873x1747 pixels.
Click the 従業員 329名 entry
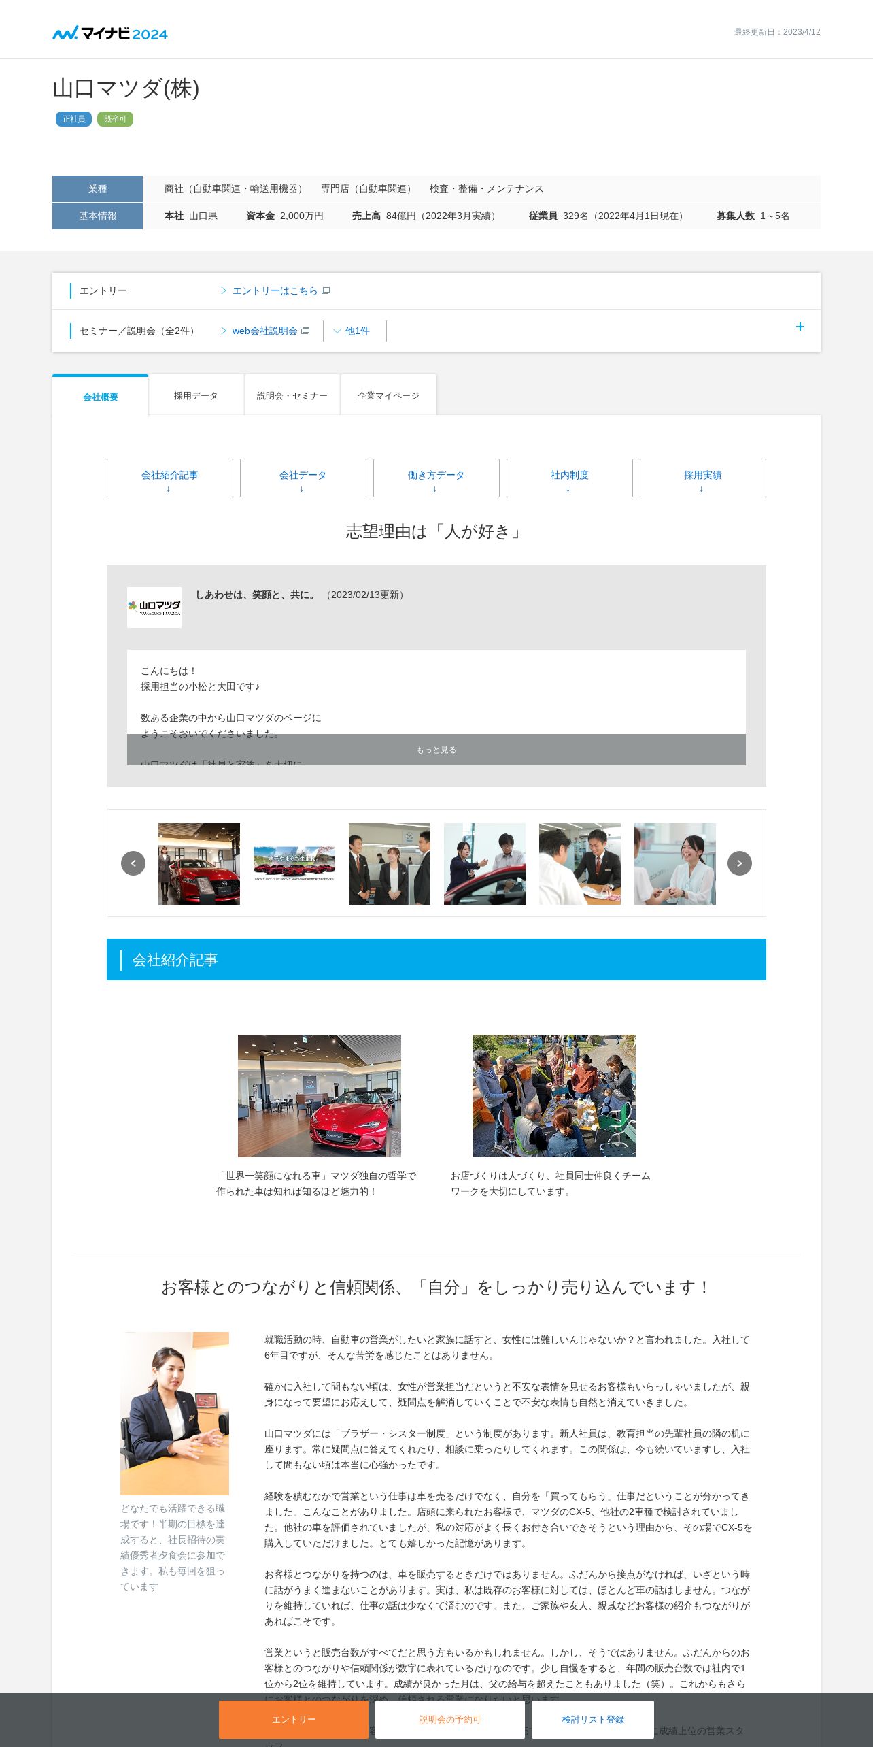[609, 216]
